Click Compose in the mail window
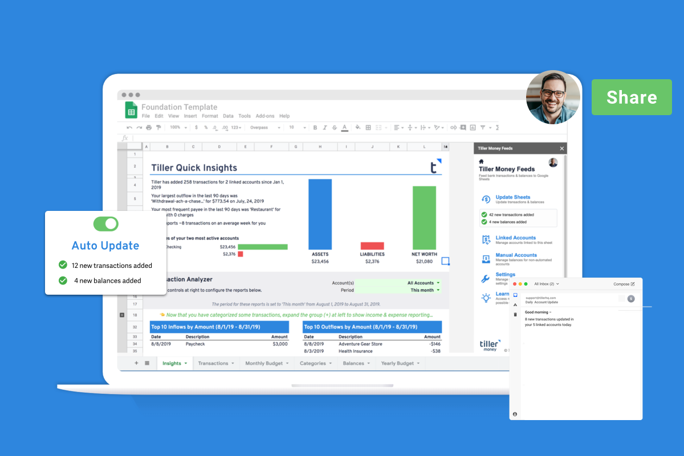This screenshot has height=456, width=684. coord(624,284)
